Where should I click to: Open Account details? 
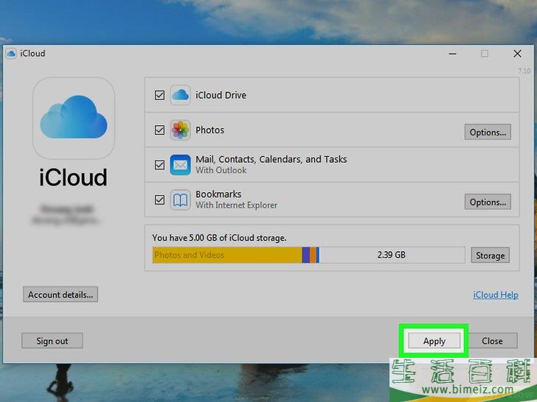coord(60,295)
